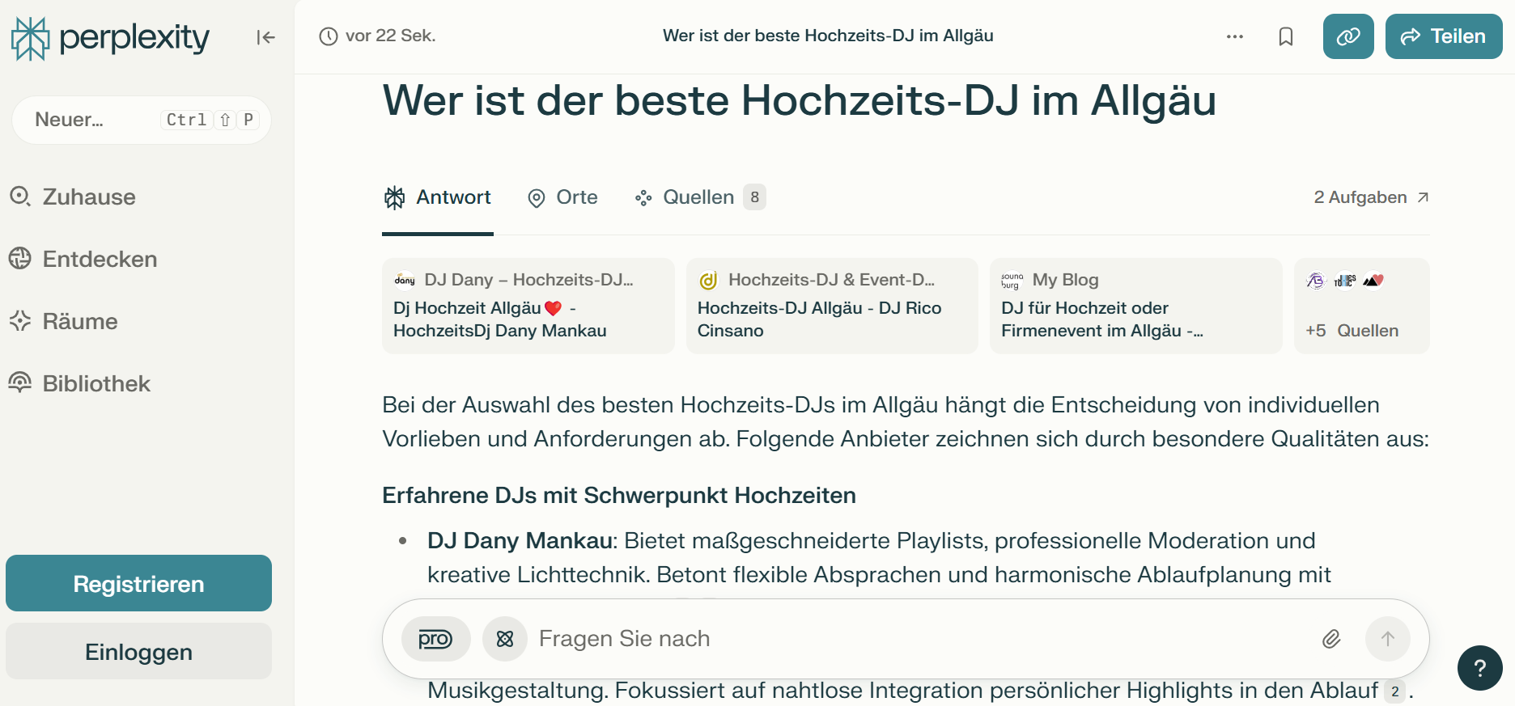
Task: Click the Registrieren button
Action: click(138, 583)
